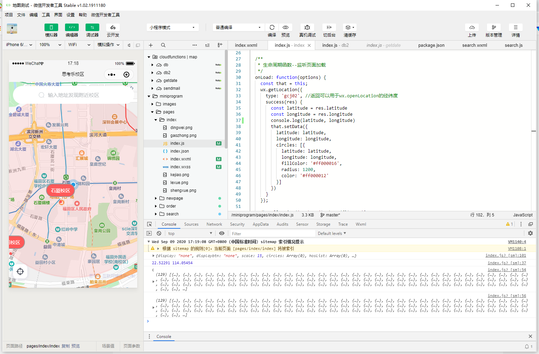
Task: Click the 上传 upload icon
Action: (472, 28)
